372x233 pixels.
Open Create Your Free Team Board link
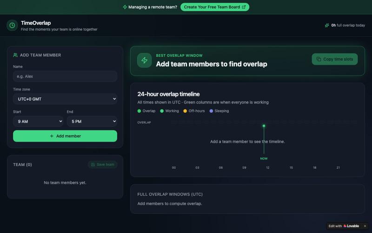(x=215, y=7)
